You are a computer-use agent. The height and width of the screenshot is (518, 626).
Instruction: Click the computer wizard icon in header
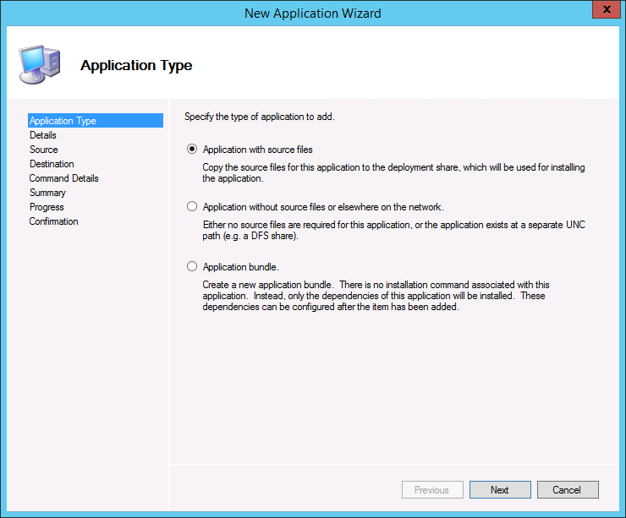tap(39, 63)
